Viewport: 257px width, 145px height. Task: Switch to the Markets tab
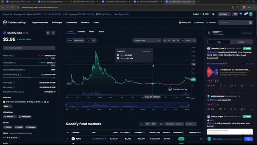click(x=81, y=31)
